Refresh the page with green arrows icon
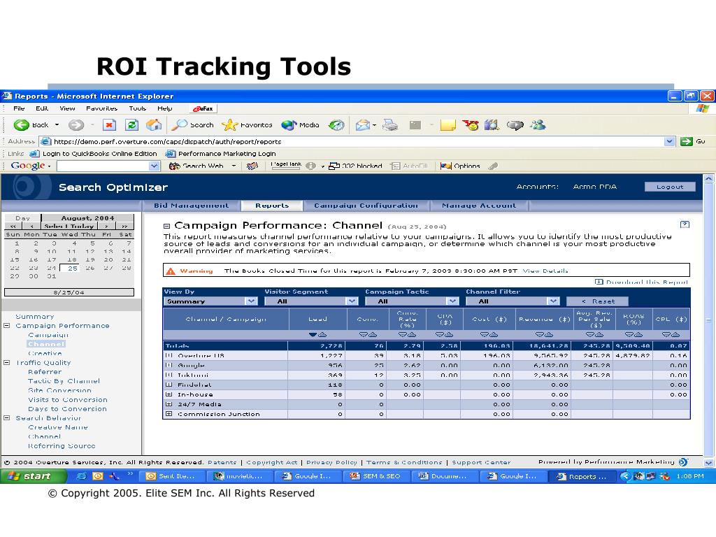716x537 pixels. coord(132,124)
